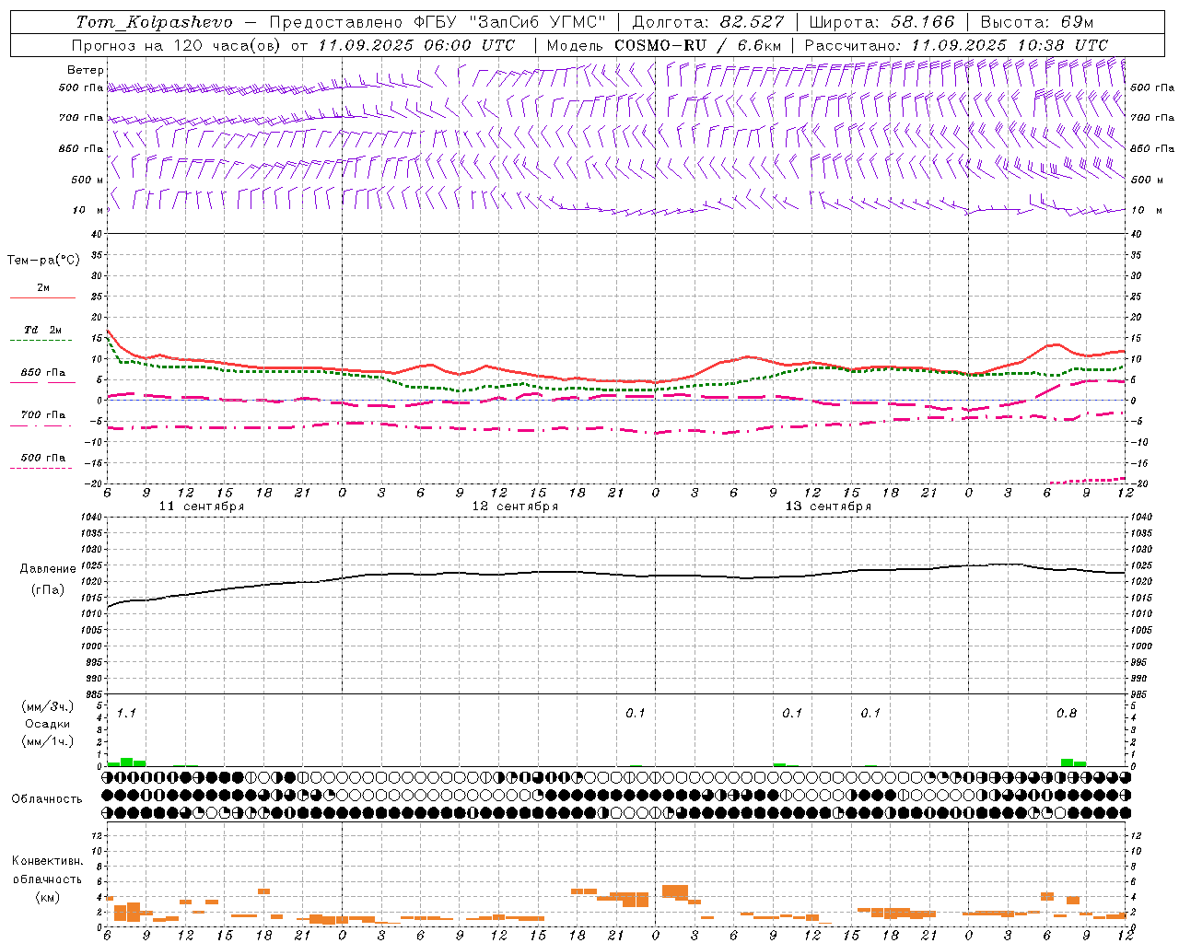Screen dimensions: 1179x943
Task: Click the legend line under 850 гПа entry
Action: 42,383
